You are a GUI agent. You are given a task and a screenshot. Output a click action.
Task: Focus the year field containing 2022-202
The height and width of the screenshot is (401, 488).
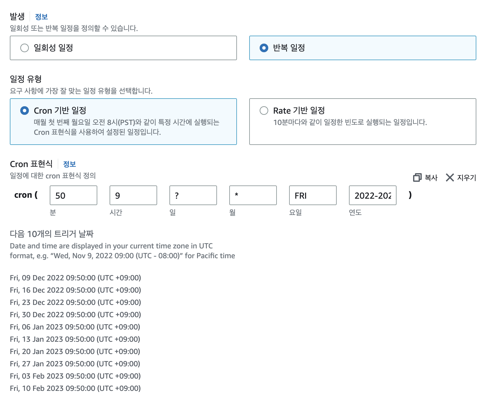[x=373, y=195]
